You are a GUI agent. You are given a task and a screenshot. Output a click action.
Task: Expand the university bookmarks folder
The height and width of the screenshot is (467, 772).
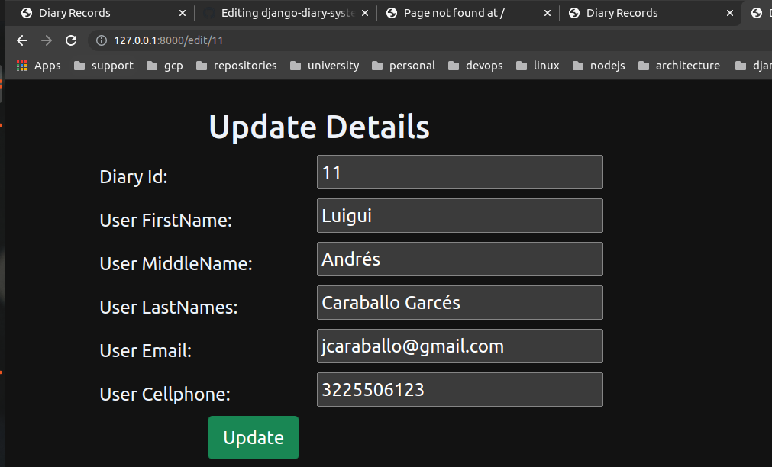324,66
